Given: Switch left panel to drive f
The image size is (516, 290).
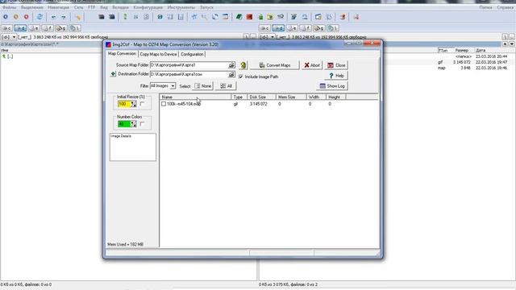Looking at the screenshot, I should point(47,28).
